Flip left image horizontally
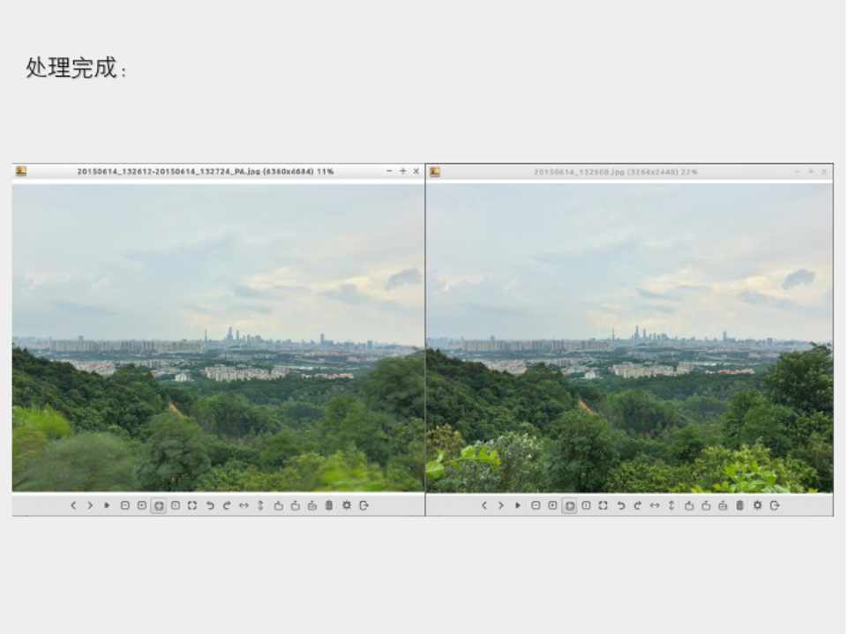This screenshot has height=634, width=847. (x=244, y=505)
